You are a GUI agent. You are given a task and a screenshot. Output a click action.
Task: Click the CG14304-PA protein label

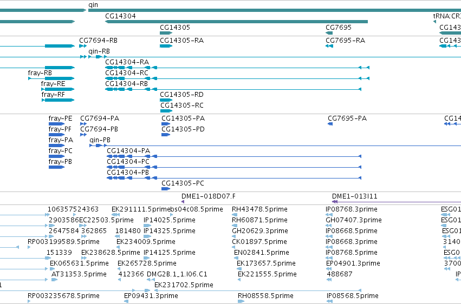[x=128, y=151]
